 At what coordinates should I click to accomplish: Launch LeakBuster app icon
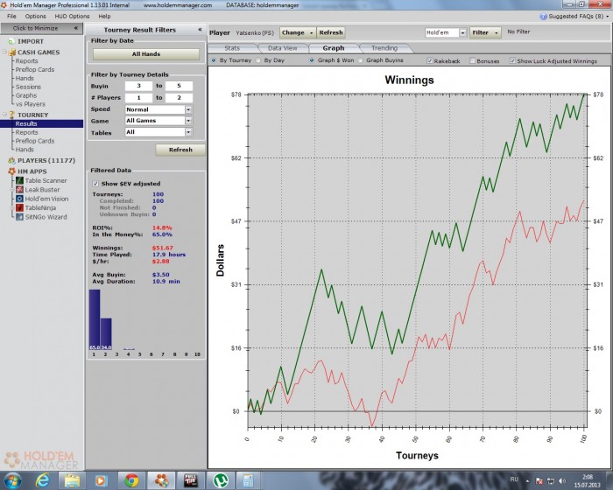tap(19, 190)
